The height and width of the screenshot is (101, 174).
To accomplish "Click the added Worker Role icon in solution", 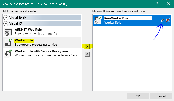I will pyautogui.click(x=98, y=20).
